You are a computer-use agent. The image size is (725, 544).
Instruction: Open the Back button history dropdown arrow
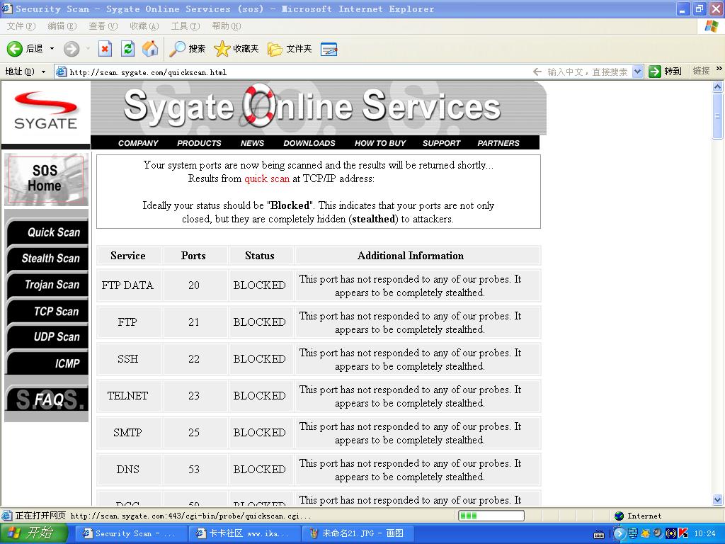pos(52,49)
